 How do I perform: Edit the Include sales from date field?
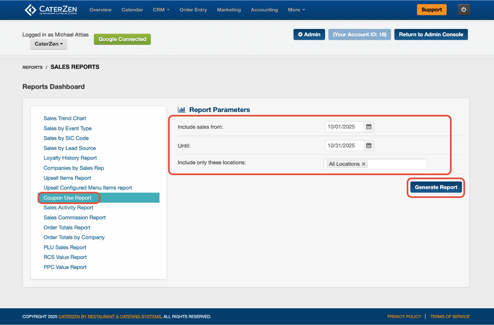(345, 127)
